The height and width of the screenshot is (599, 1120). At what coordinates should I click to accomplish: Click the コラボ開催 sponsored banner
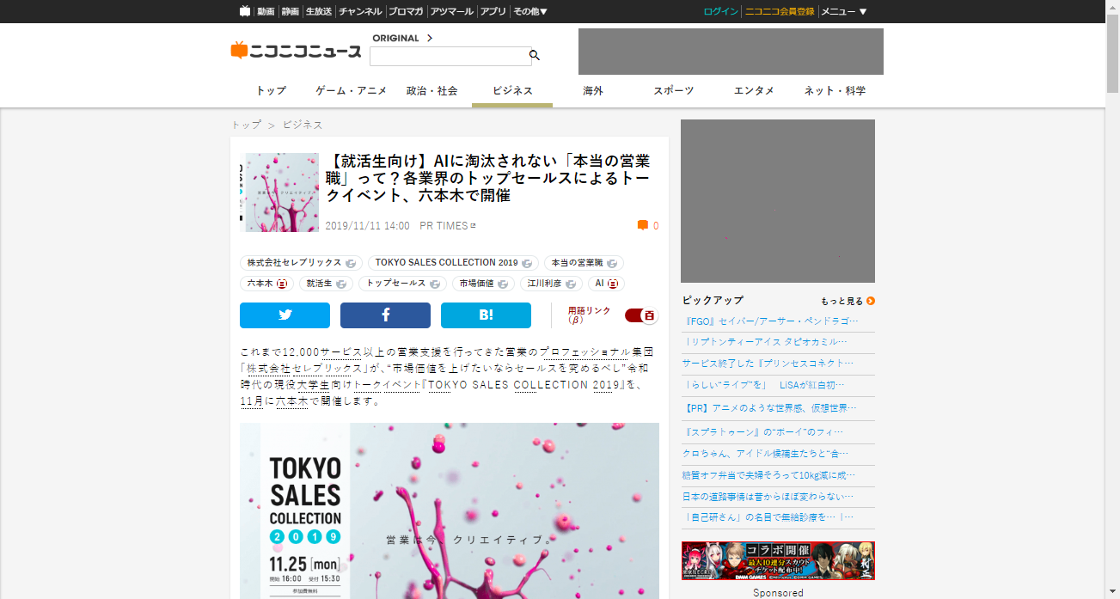pos(778,560)
